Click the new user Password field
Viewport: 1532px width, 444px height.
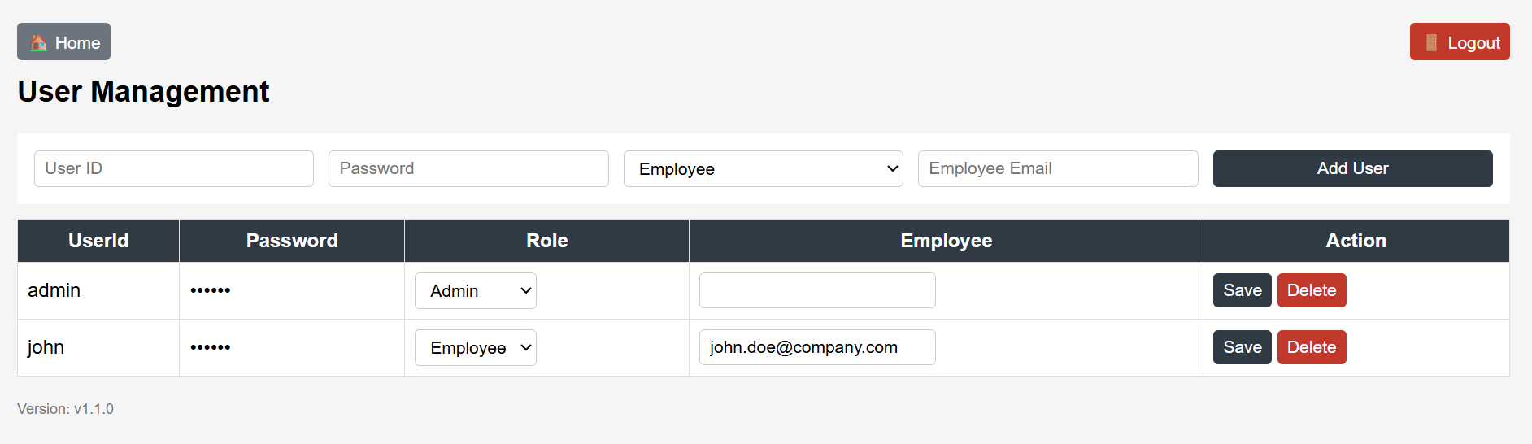click(x=468, y=169)
